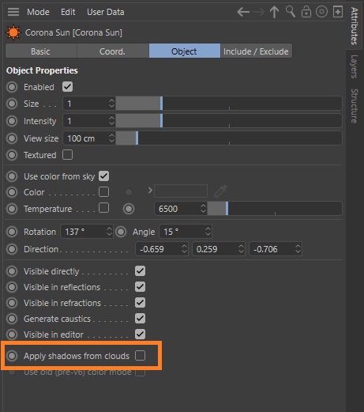Go back with the left arrow icon
Screen dimensions: 364x412
pyautogui.click(x=243, y=12)
